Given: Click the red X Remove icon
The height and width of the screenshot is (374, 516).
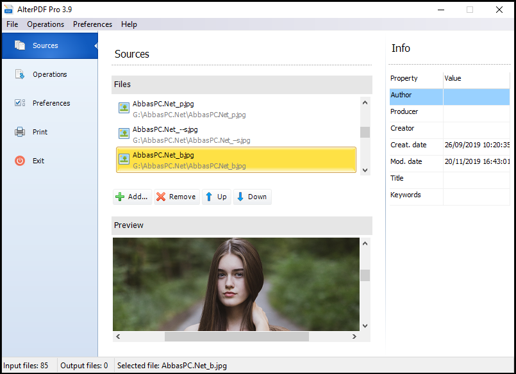Looking at the screenshot, I should pyautogui.click(x=161, y=197).
